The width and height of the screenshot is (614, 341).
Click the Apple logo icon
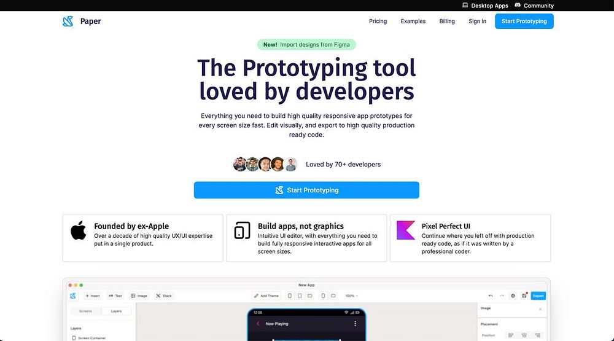79,230
